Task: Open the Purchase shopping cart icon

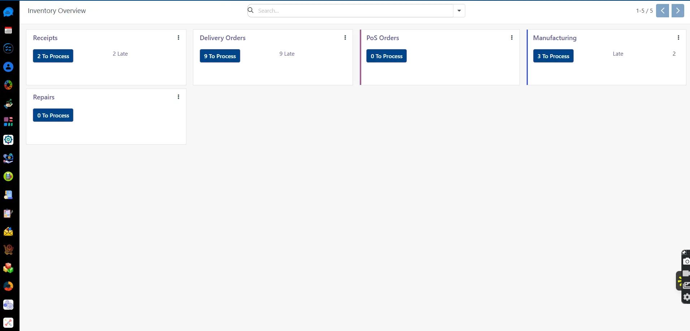Action: pos(8,250)
